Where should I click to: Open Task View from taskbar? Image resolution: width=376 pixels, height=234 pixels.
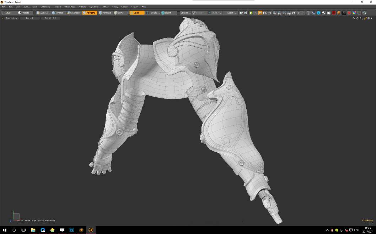point(23,230)
